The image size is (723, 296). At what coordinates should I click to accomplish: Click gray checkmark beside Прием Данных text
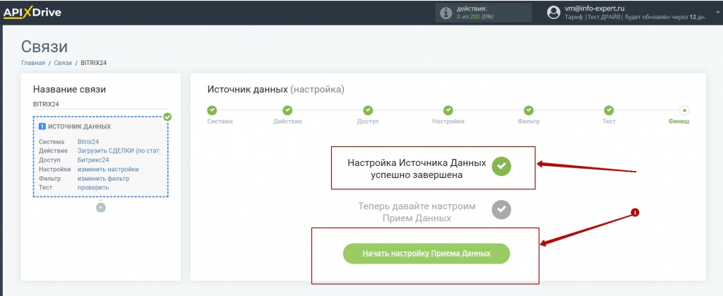tap(501, 209)
